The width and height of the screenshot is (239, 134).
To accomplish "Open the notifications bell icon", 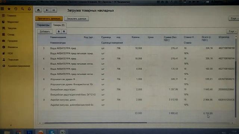I will pyautogui.click(x=29, y=9).
